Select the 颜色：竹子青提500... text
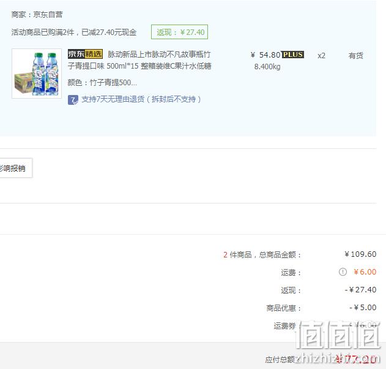Viewport: 386px width, 369px height. (x=102, y=82)
